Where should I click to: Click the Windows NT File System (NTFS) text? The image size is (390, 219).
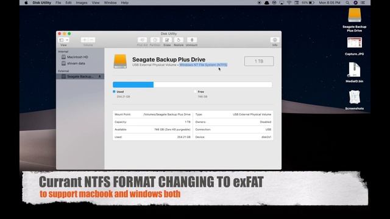204,65
